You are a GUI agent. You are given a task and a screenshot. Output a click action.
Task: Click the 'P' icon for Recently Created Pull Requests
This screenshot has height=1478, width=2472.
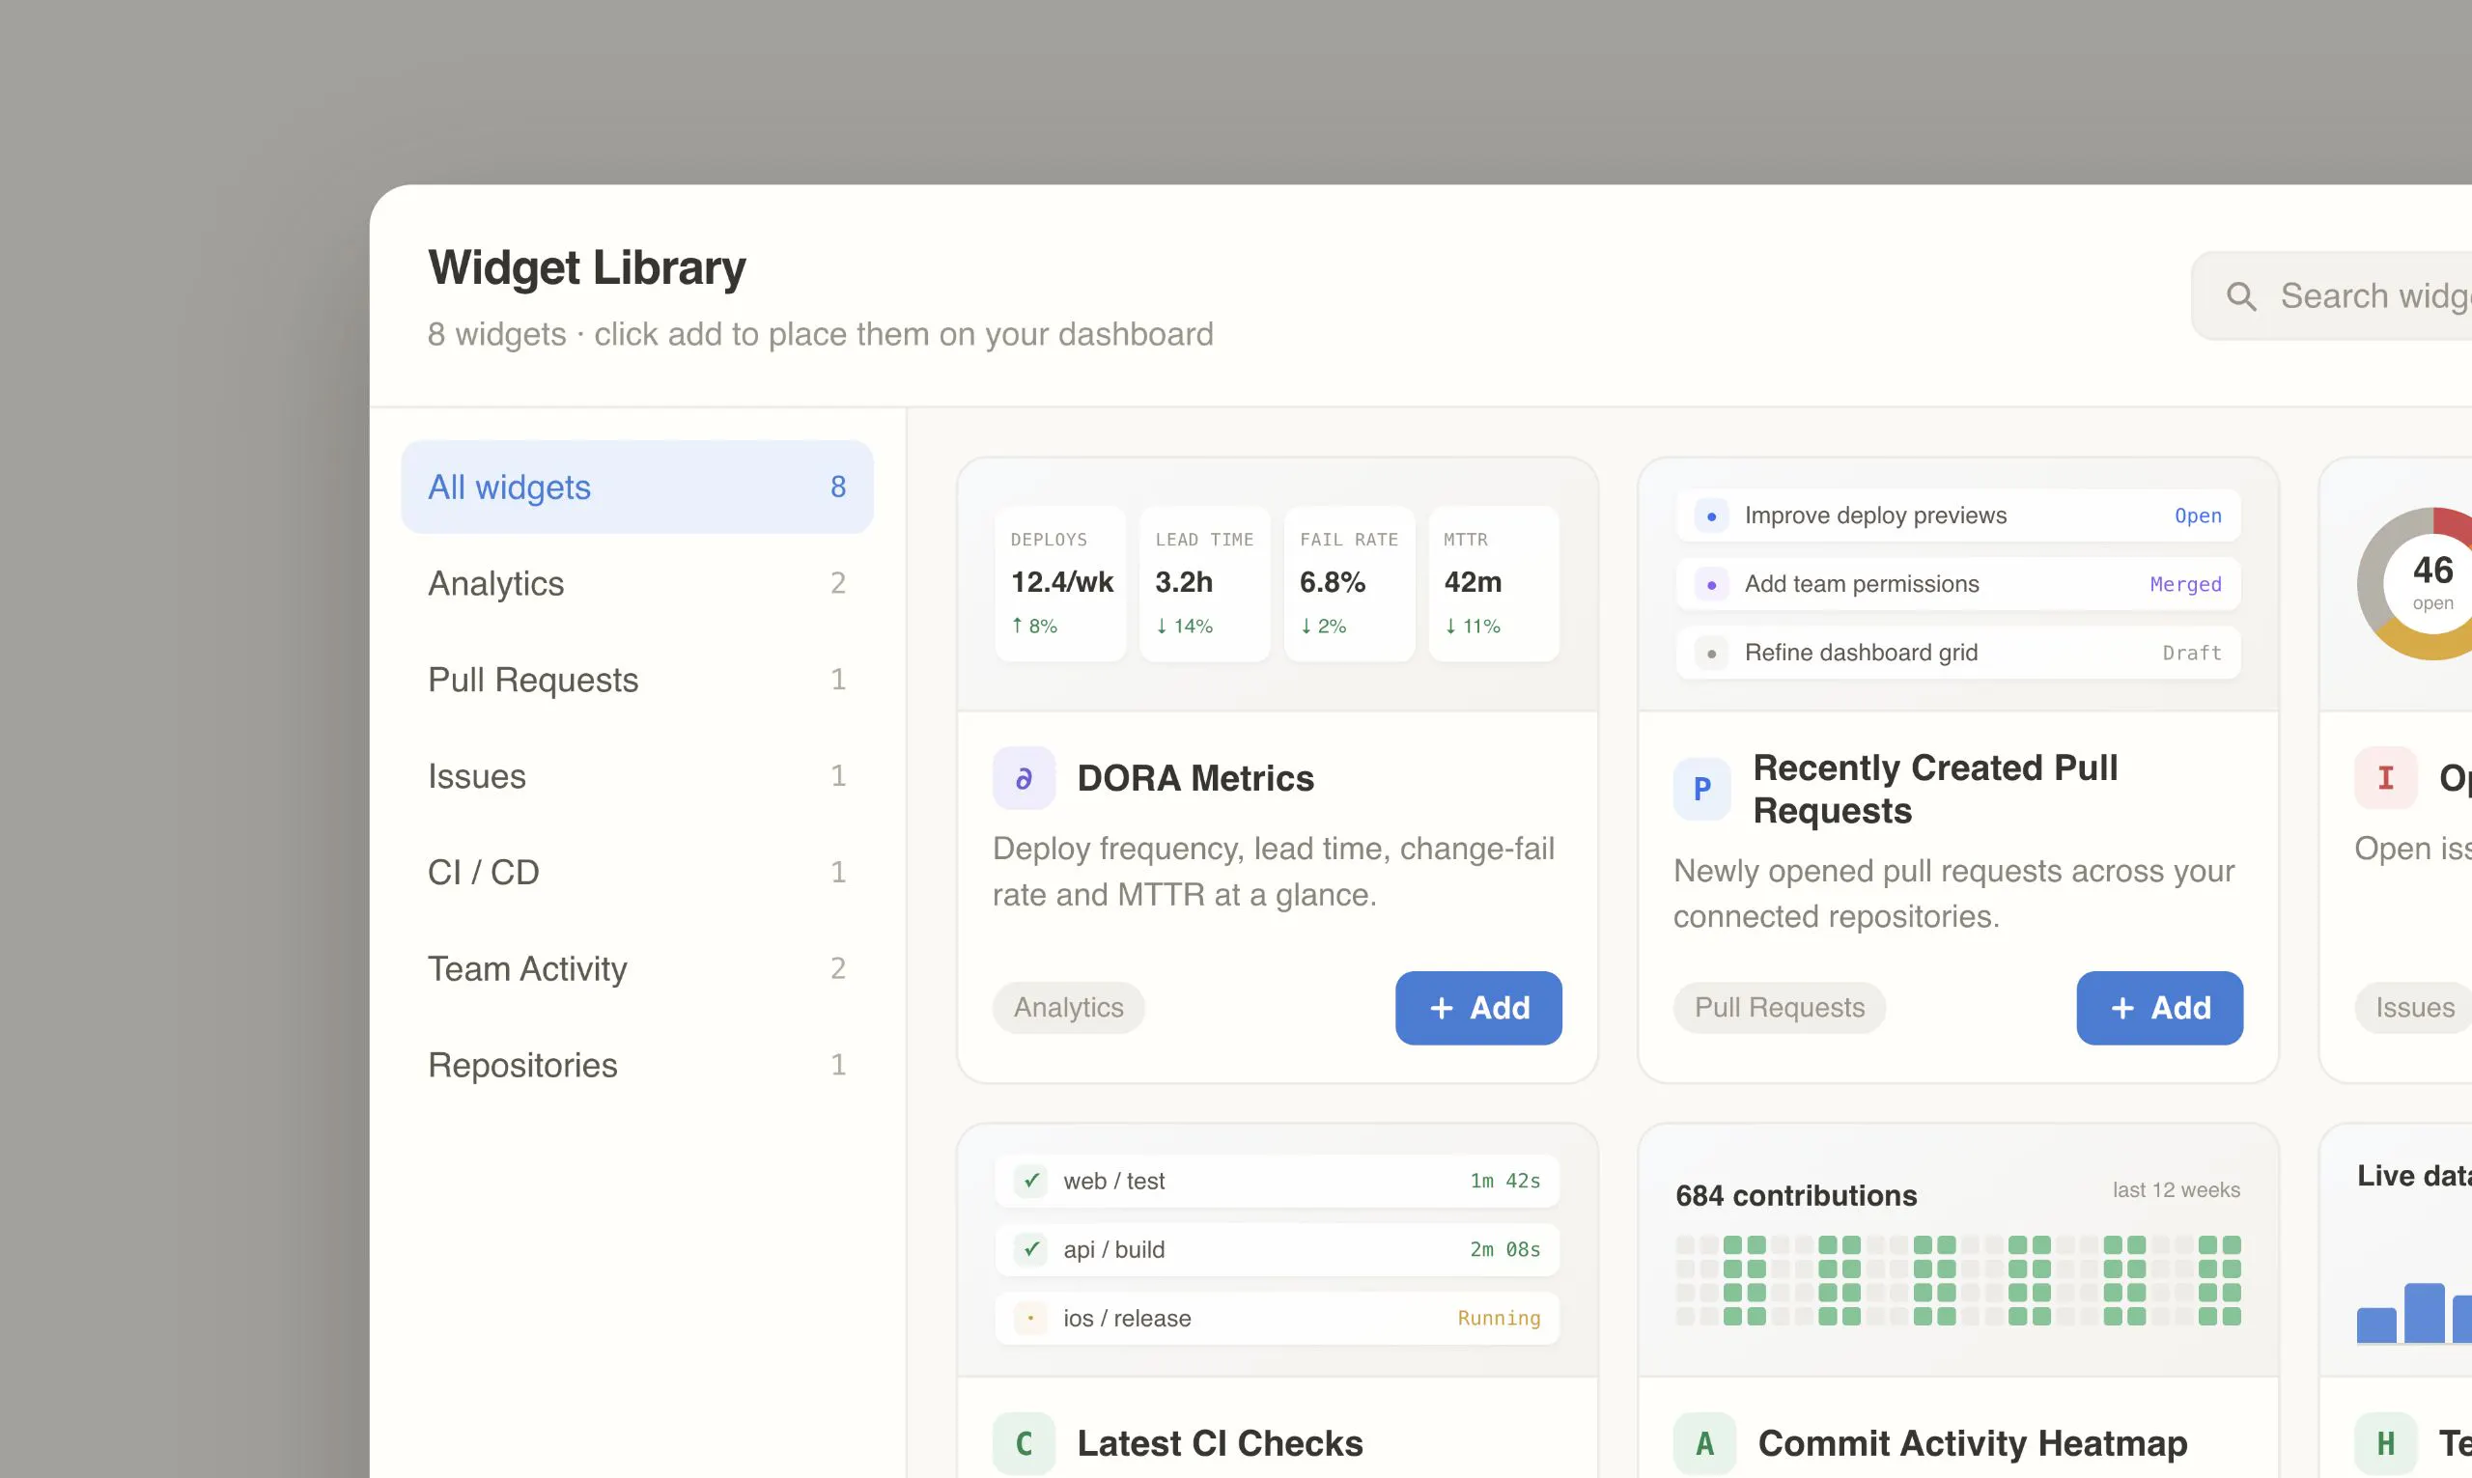click(1702, 789)
